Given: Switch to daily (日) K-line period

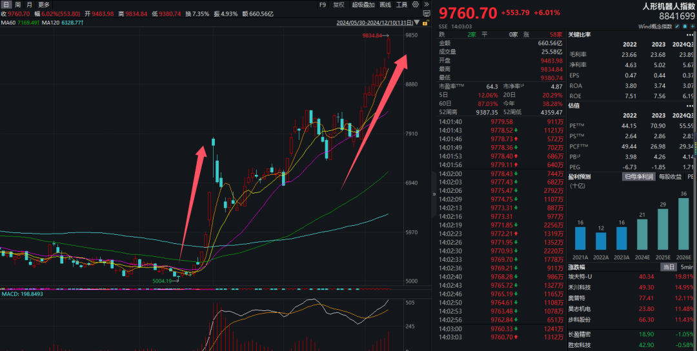Looking at the screenshot, I should coord(6,5).
